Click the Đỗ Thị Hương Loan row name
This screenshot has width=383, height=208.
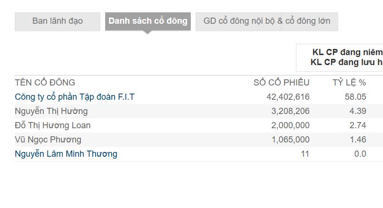point(52,125)
